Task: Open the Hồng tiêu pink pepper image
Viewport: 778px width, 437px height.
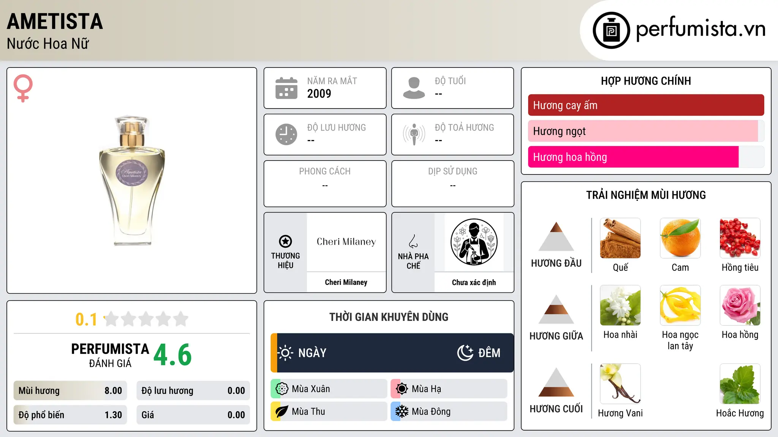Action: pyautogui.click(x=740, y=238)
